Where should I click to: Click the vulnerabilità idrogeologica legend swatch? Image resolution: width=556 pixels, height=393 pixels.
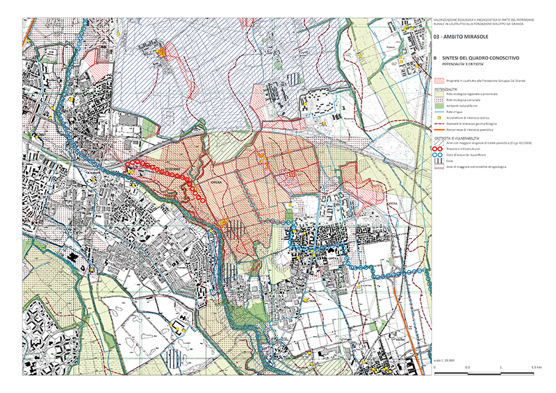tap(439, 167)
